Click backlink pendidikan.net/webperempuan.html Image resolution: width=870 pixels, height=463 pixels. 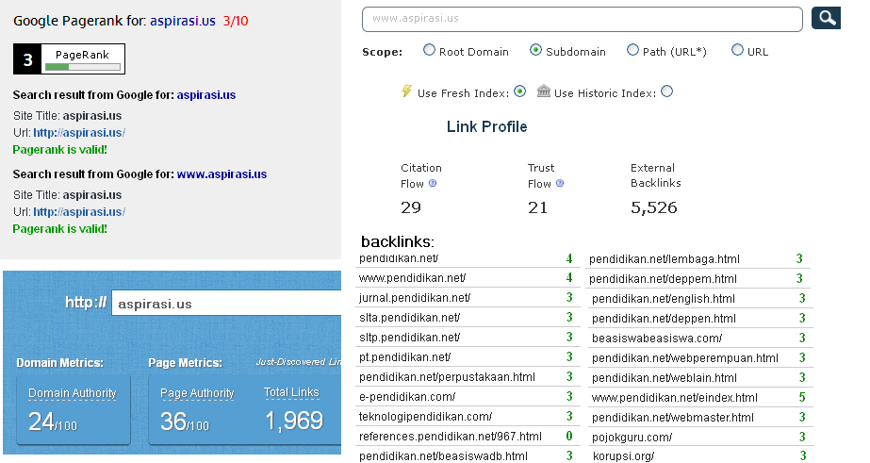(685, 358)
